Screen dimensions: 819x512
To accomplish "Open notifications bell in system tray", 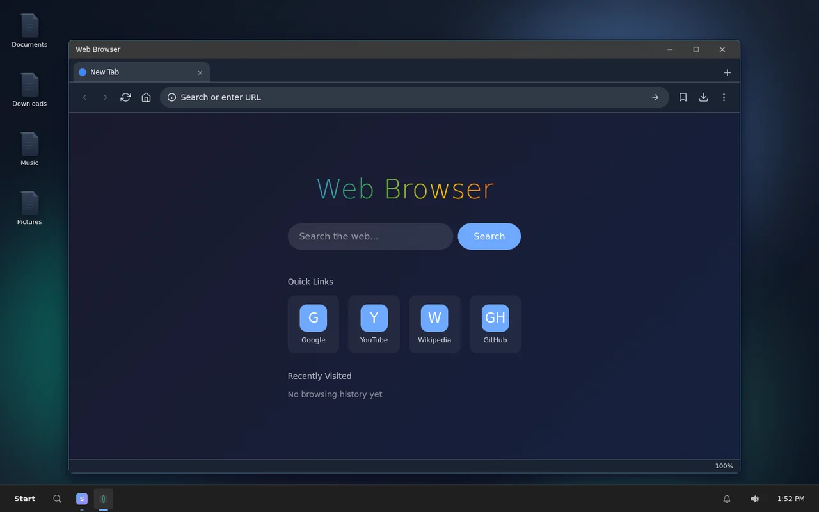I will [727, 499].
